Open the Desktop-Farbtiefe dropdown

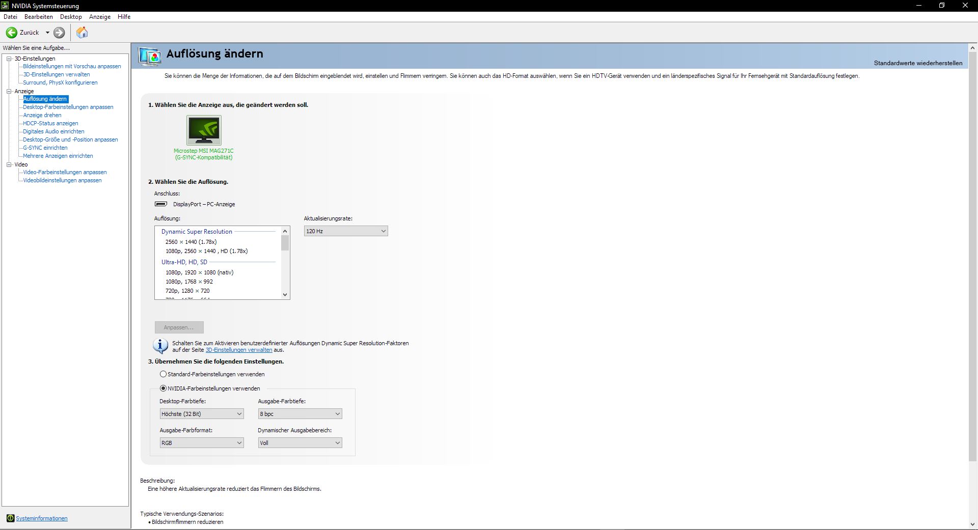click(x=202, y=414)
